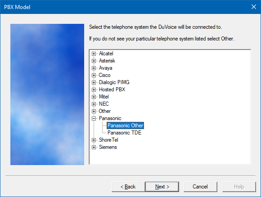The width and height of the screenshot is (261, 197).
Task: Expand the Cisco tree node
Action: point(94,75)
